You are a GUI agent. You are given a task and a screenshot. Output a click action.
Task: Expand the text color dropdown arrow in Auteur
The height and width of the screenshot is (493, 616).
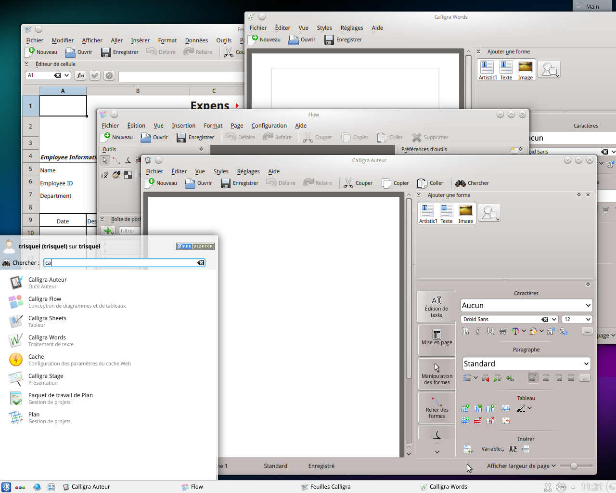point(524,331)
